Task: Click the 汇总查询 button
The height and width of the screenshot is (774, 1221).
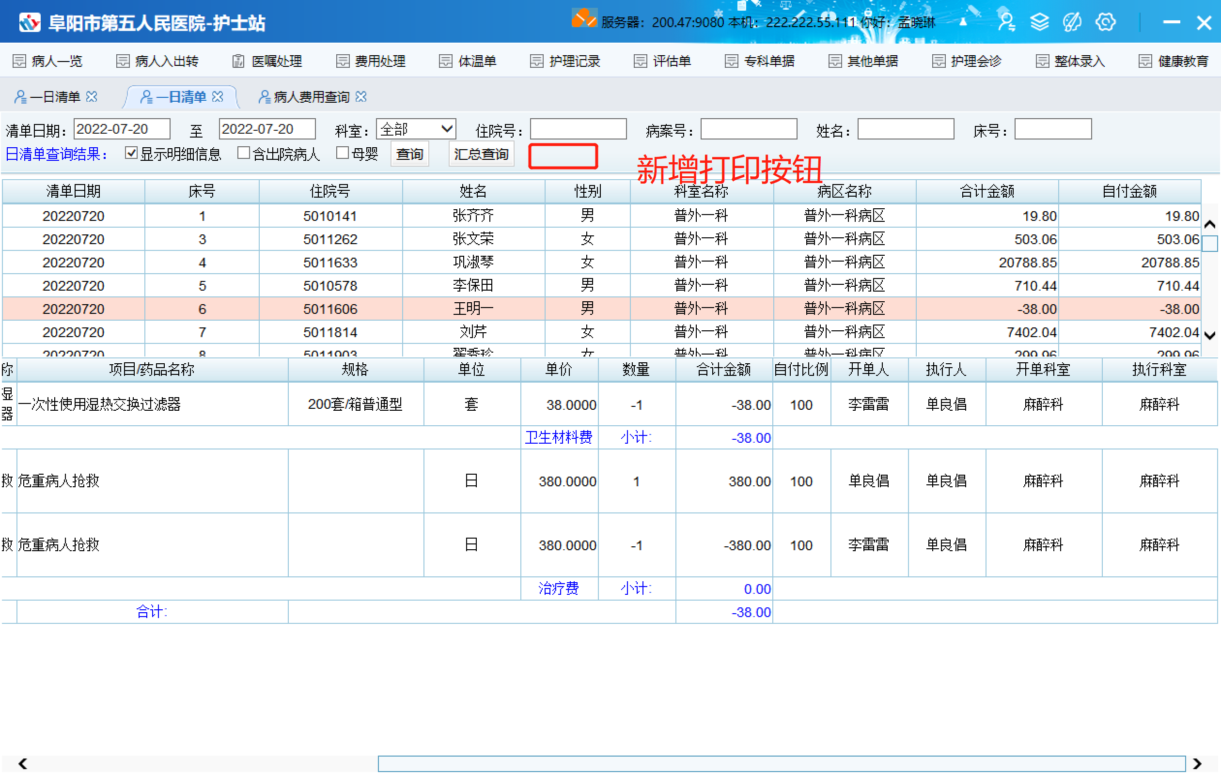Action: [x=481, y=154]
